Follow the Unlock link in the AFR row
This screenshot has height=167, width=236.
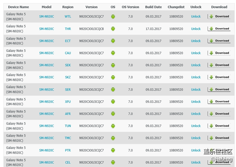point(196,114)
